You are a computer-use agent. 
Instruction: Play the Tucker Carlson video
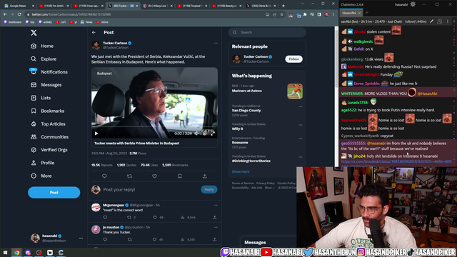click(x=96, y=133)
